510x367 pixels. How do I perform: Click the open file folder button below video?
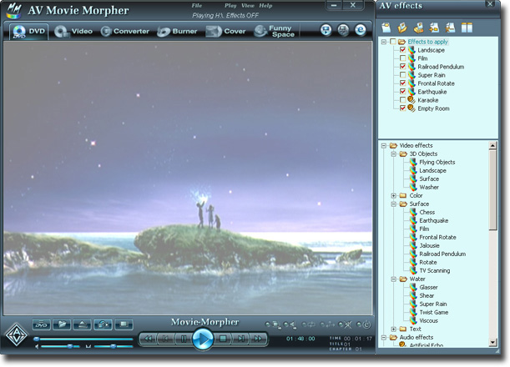click(62, 324)
